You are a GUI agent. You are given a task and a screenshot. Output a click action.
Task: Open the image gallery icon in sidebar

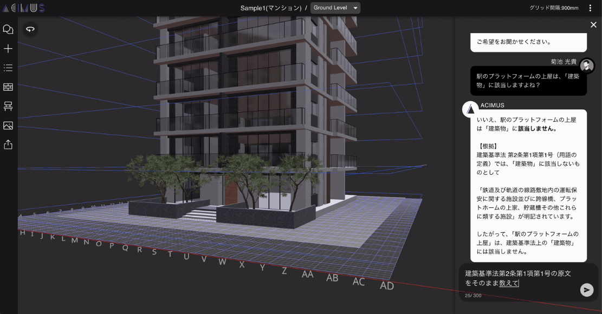tap(8, 126)
